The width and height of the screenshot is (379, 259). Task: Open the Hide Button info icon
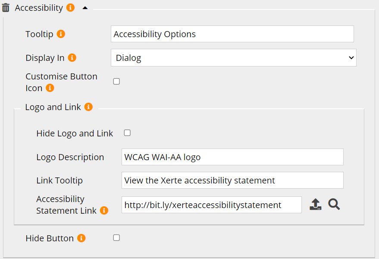point(81,238)
